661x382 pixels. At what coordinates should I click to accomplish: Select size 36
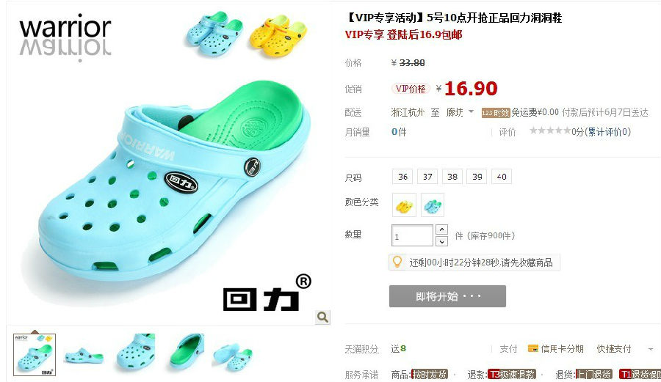pyautogui.click(x=402, y=176)
